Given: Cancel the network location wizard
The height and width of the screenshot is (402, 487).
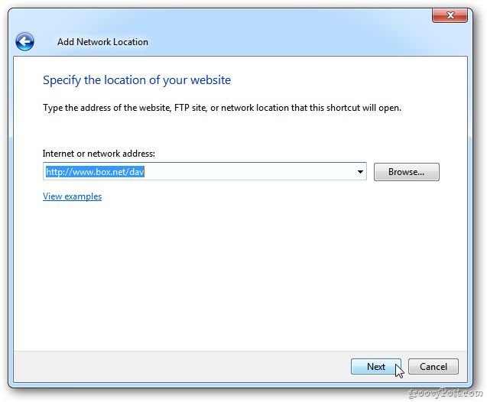Looking at the screenshot, I should click(x=433, y=367).
